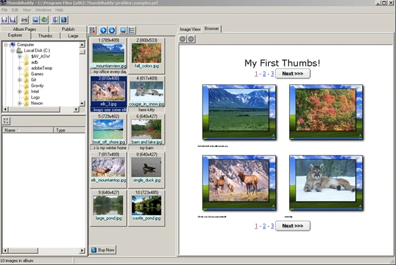The width and height of the screenshot is (396, 265).
Task: Click the dollar sign register toolbar icon
Action: click(64, 20)
